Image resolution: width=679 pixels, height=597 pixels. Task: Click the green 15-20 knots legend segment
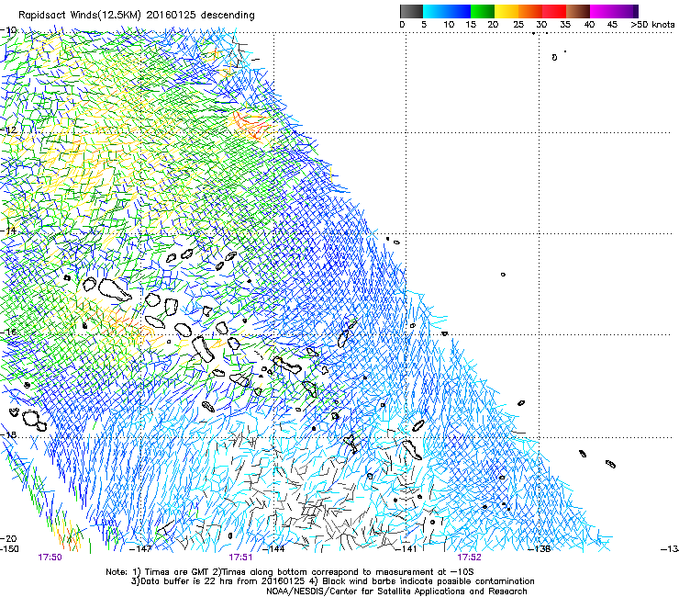click(x=483, y=11)
